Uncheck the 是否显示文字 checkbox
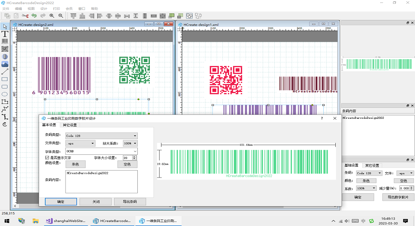 [x=47, y=158]
